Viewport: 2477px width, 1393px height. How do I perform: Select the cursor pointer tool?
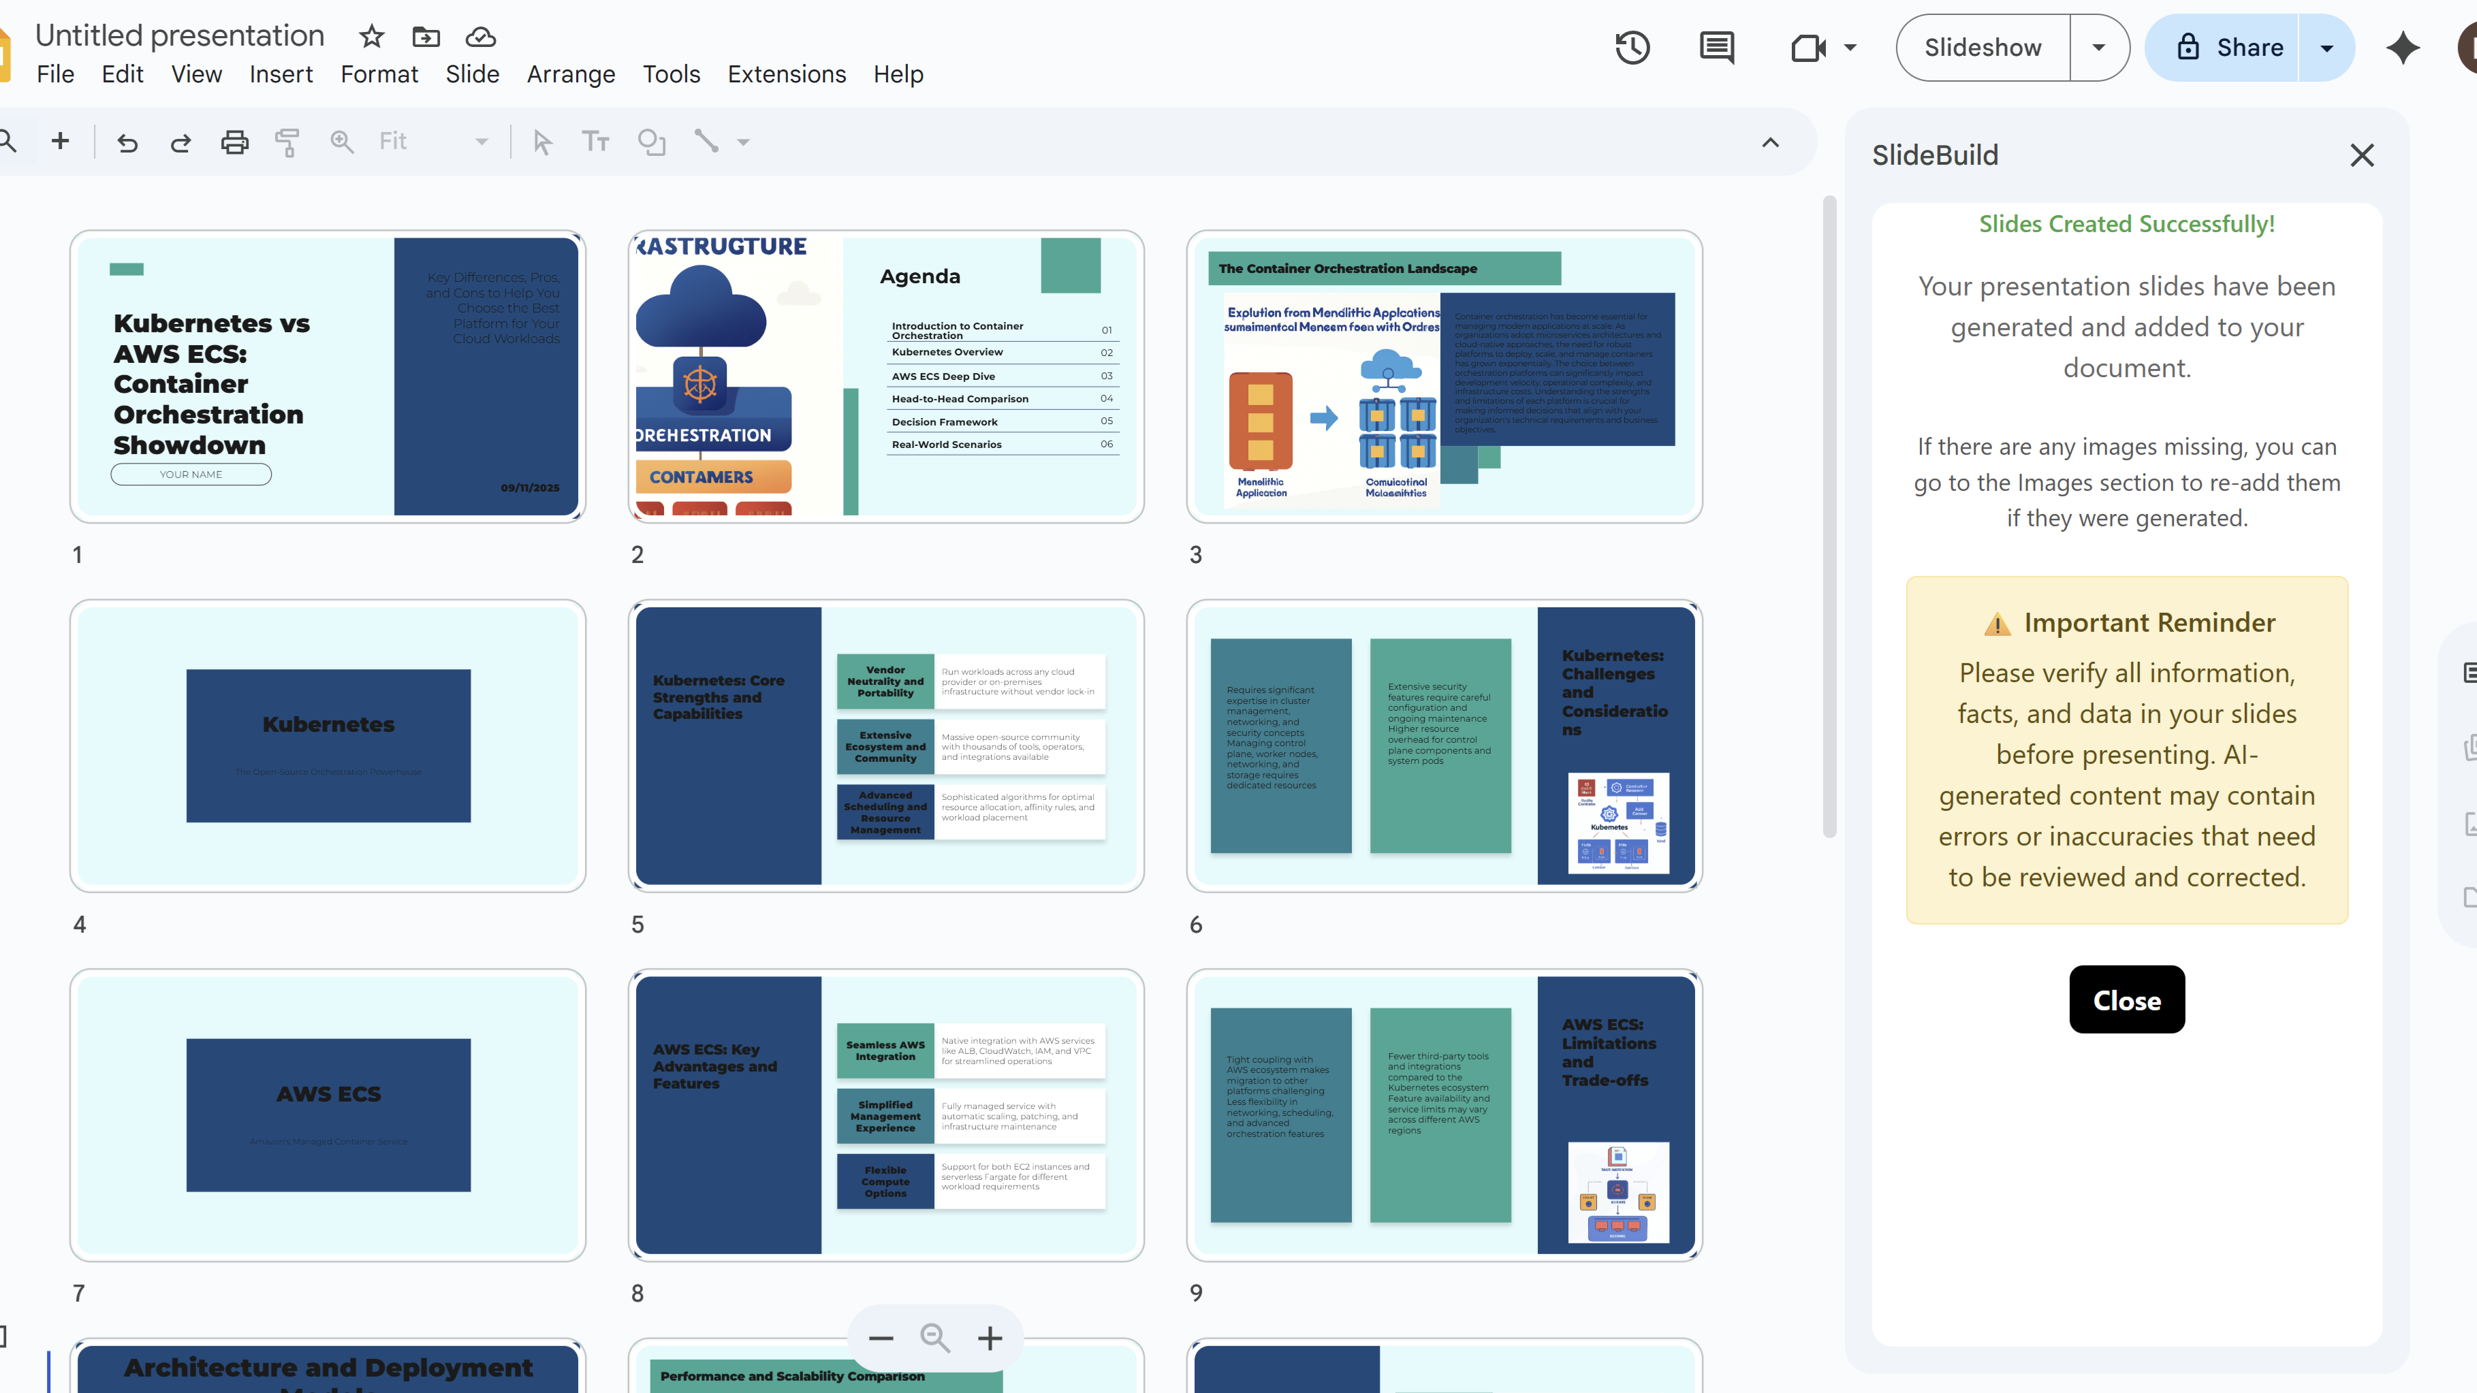[542, 142]
